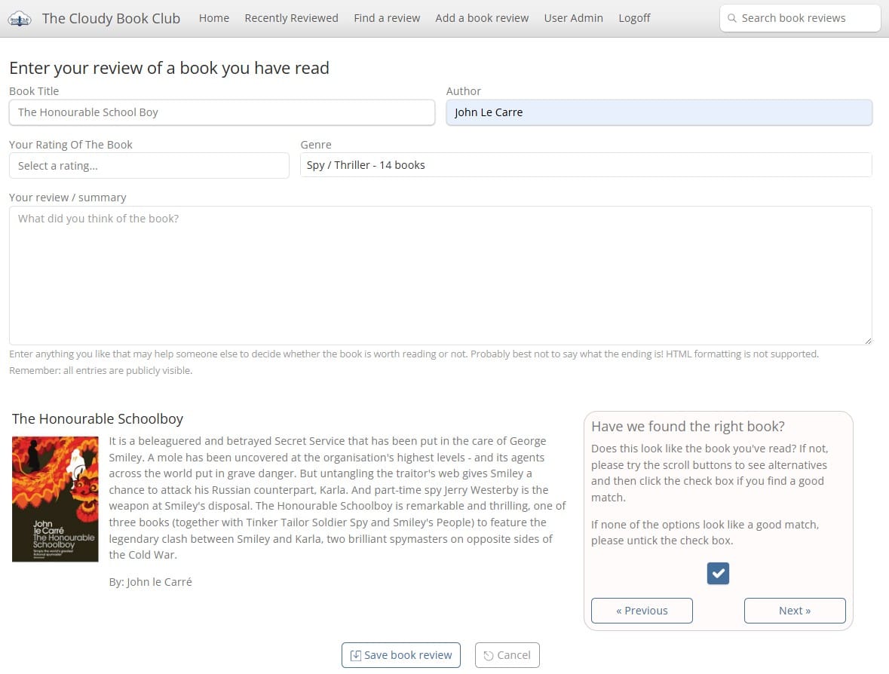
Task: Select Add a book review menu item
Action: pyautogui.click(x=482, y=18)
